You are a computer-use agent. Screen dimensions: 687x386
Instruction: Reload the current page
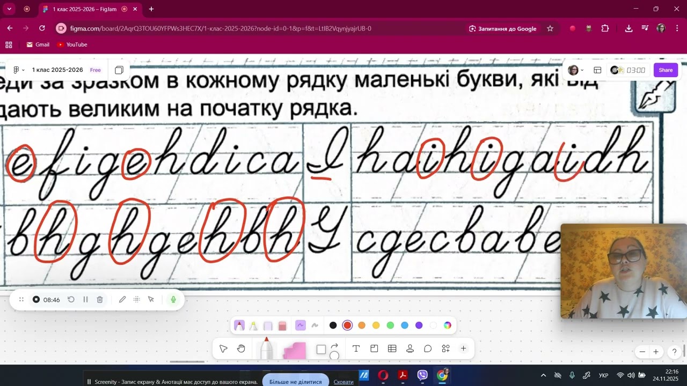point(42,28)
